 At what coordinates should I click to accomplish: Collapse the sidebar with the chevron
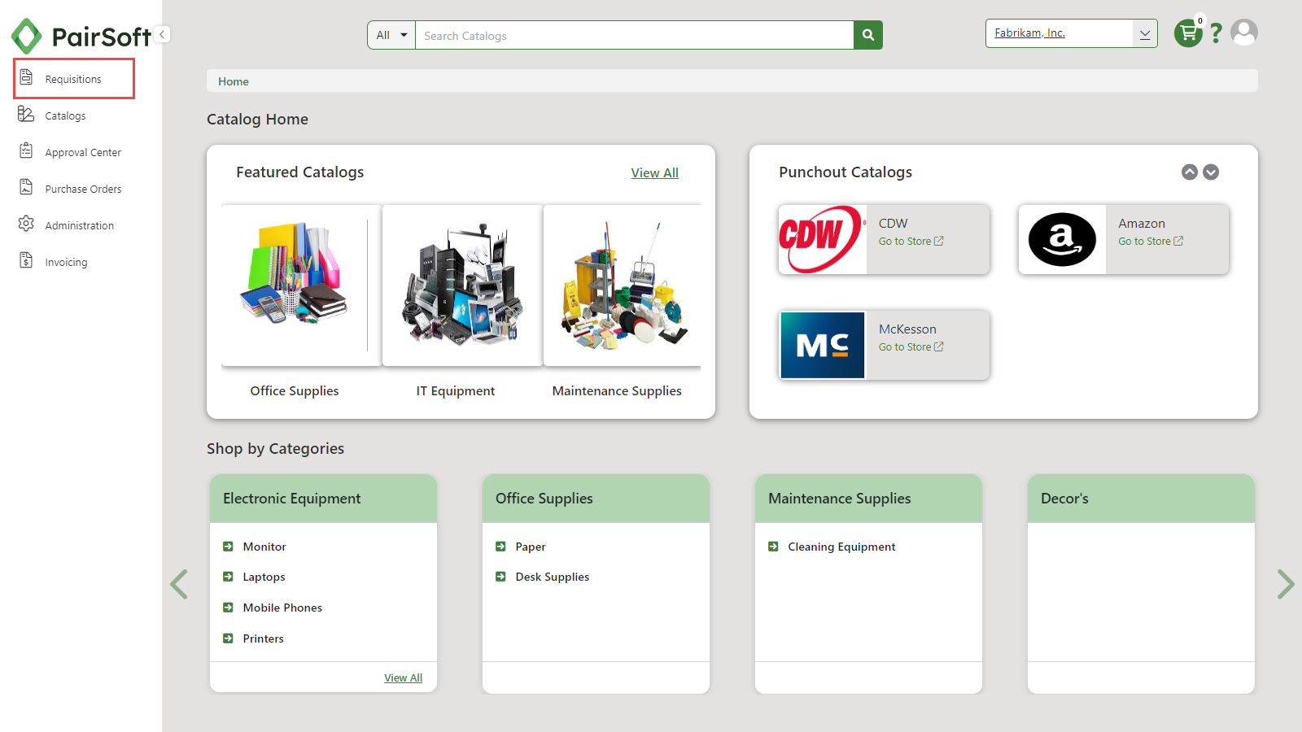coord(162,34)
